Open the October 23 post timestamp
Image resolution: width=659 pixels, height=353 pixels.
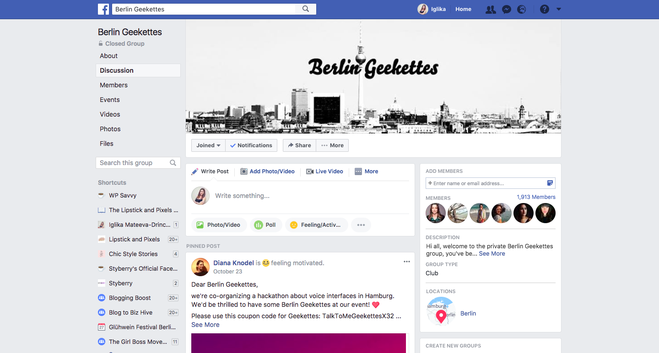click(x=227, y=272)
